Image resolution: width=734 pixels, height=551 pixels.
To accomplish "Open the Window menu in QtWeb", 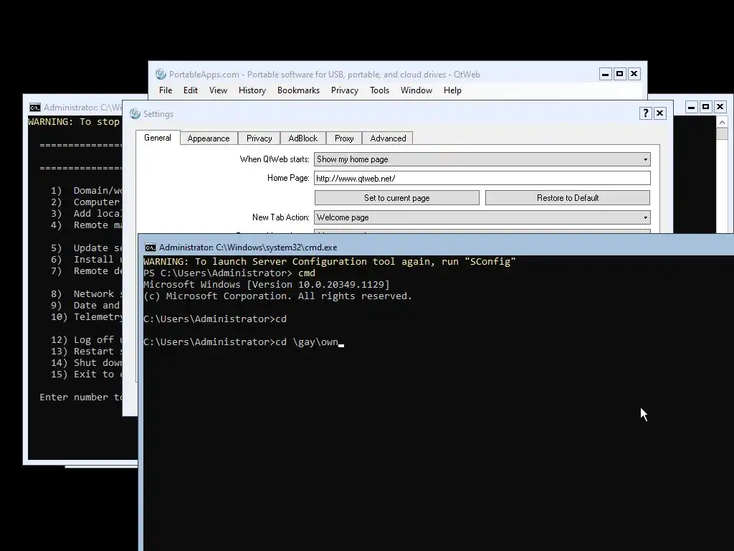I will coord(416,90).
